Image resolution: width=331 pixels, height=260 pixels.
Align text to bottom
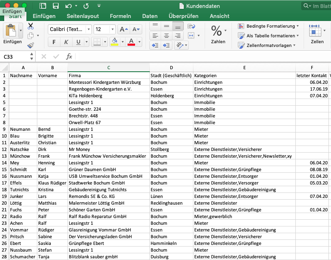(x=178, y=26)
